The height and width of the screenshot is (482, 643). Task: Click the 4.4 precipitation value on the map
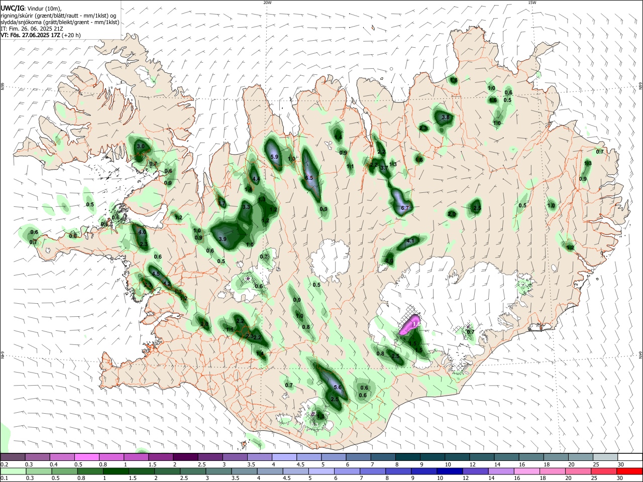(256, 179)
